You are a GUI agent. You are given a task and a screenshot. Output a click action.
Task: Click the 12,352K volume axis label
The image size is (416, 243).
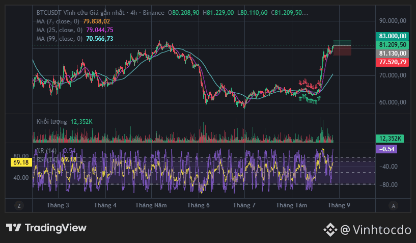(390, 139)
